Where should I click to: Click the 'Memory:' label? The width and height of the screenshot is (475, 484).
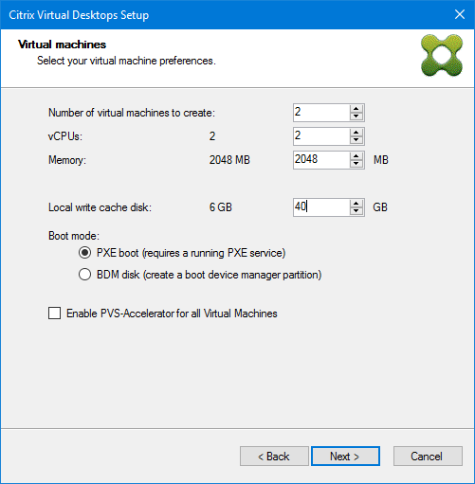[x=67, y=160]
